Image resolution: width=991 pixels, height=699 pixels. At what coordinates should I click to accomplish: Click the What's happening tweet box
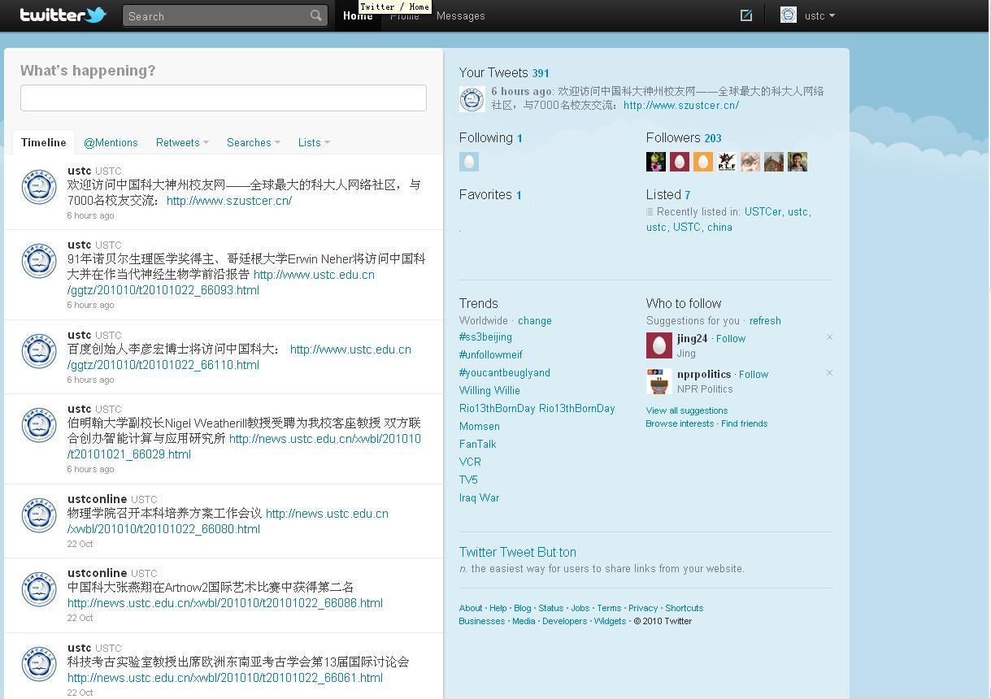point(223,98)
